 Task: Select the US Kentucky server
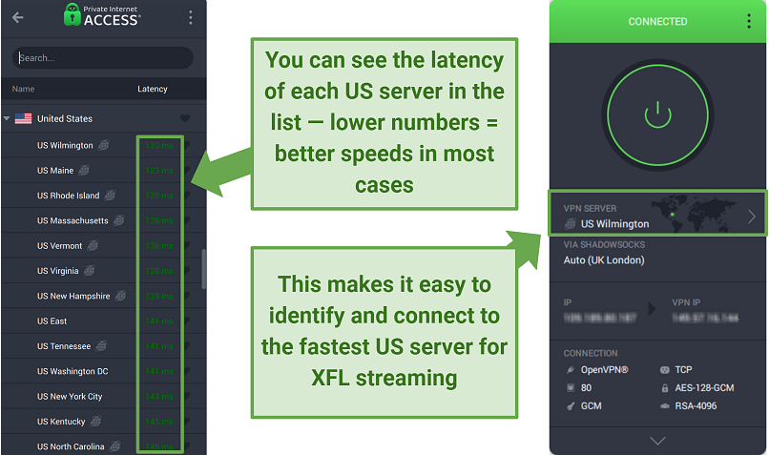103,421
